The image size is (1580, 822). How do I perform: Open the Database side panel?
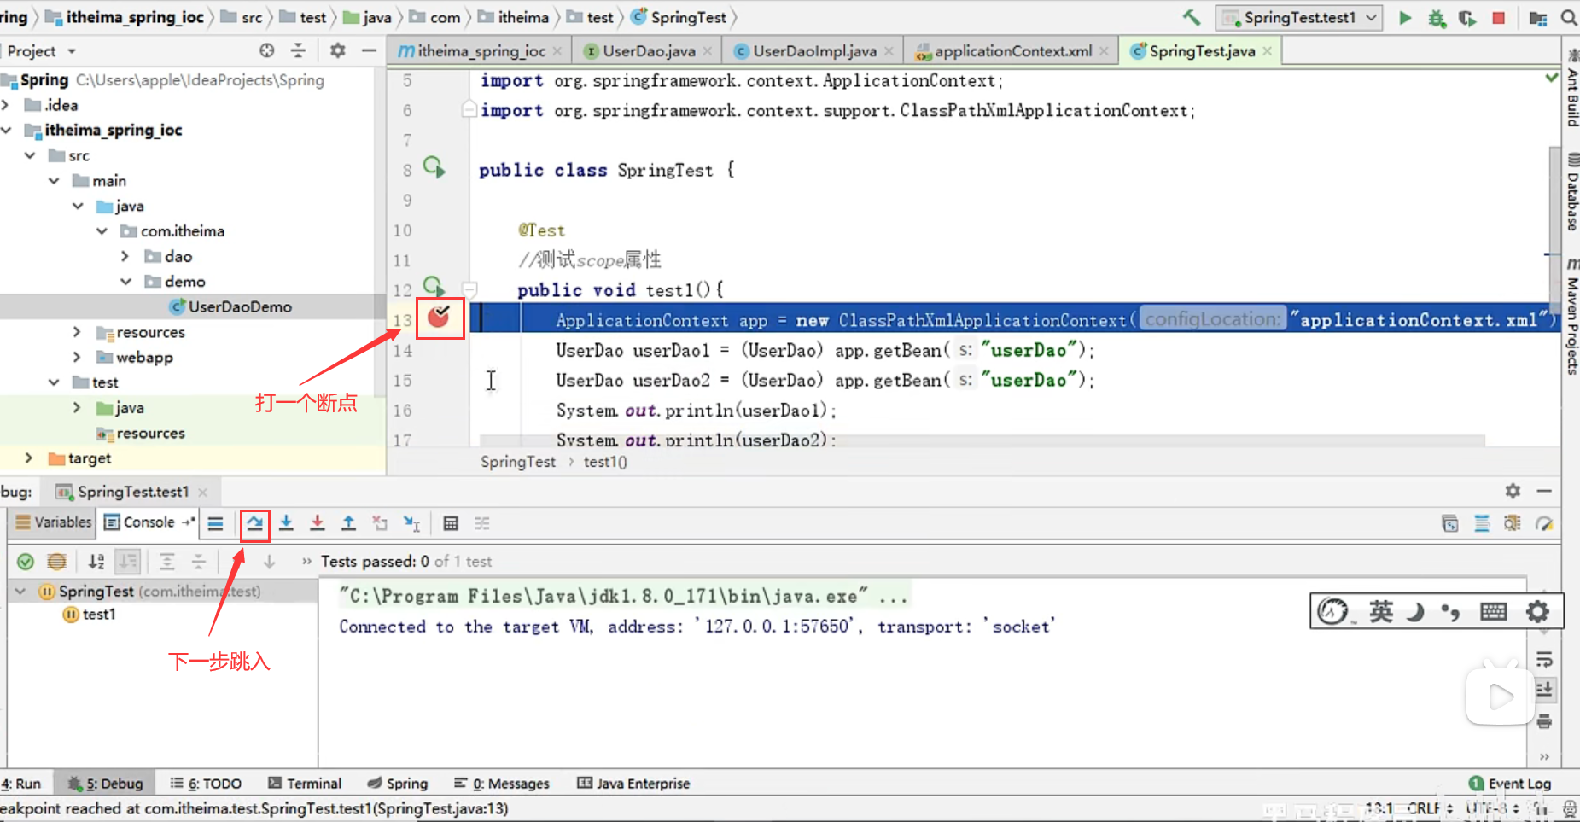[x=1572, y=191]
